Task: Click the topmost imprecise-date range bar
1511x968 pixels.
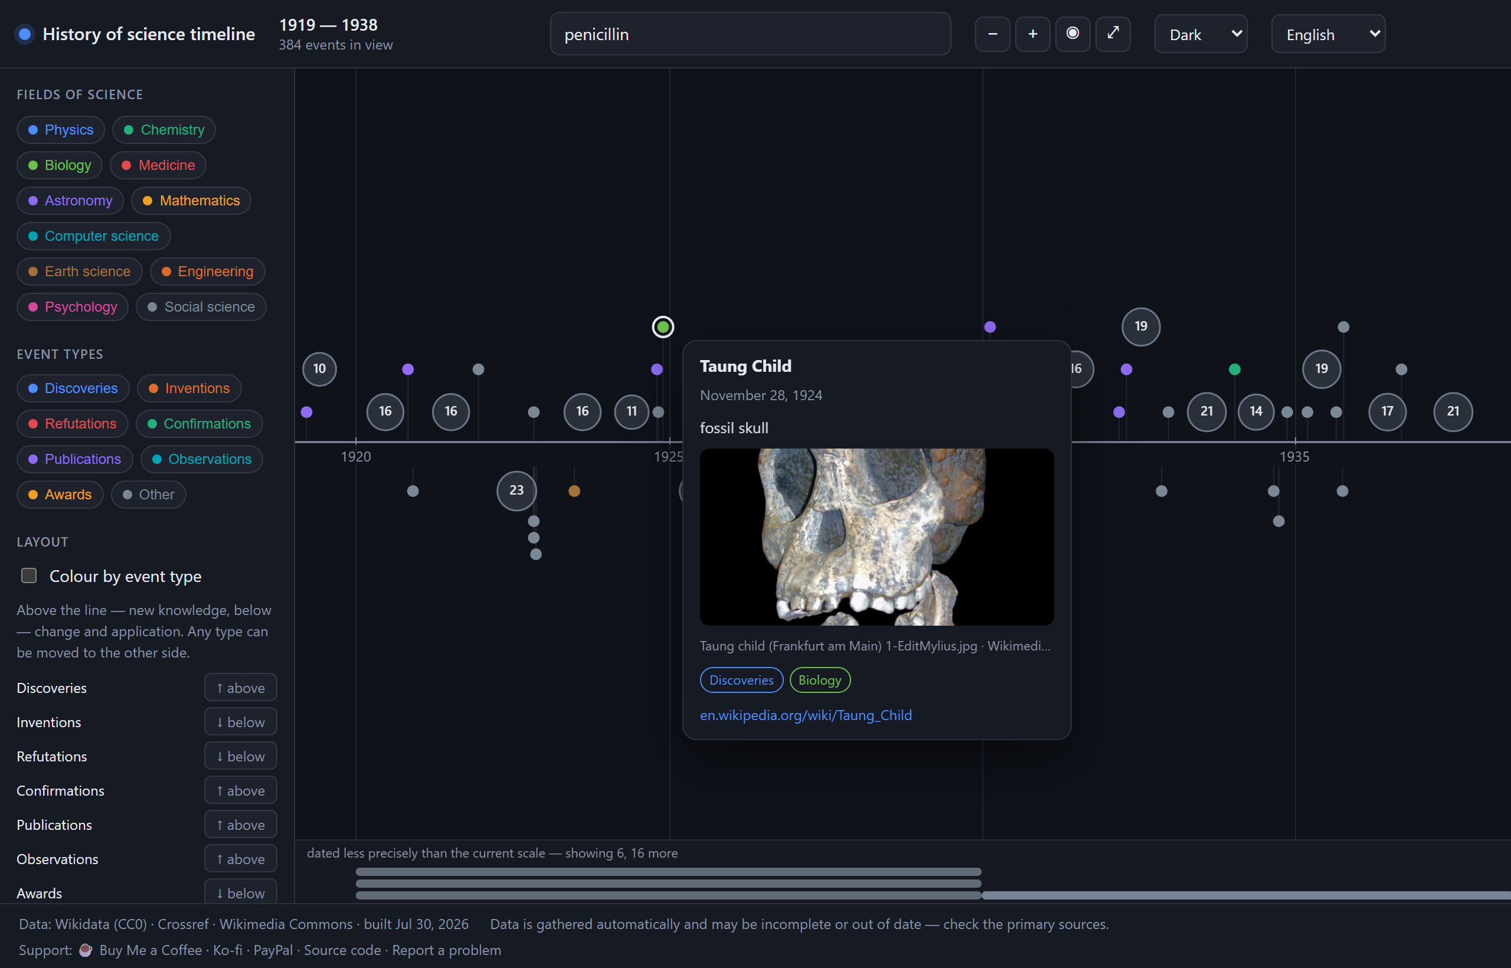Action: [669, 872]
